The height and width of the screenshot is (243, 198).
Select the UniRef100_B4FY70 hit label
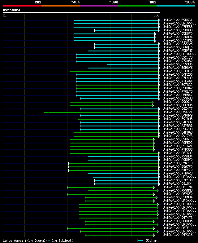(x=178, y=170)
